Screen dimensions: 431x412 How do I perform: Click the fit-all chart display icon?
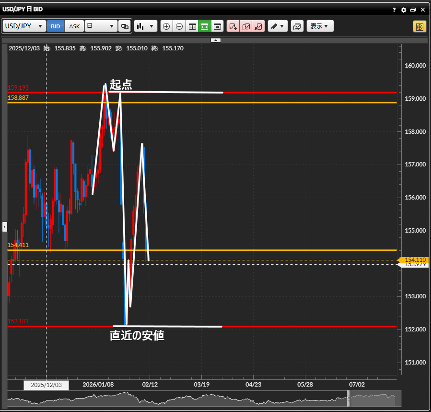pos(192,26)
